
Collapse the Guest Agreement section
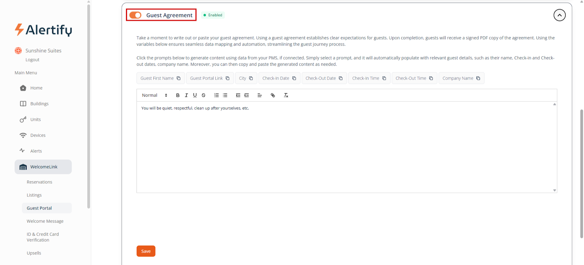tap(559, 15)
